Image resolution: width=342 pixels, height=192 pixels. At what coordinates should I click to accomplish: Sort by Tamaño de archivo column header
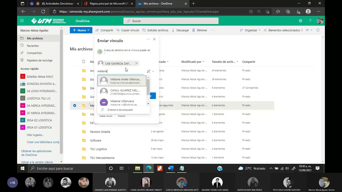coord(225,62)
